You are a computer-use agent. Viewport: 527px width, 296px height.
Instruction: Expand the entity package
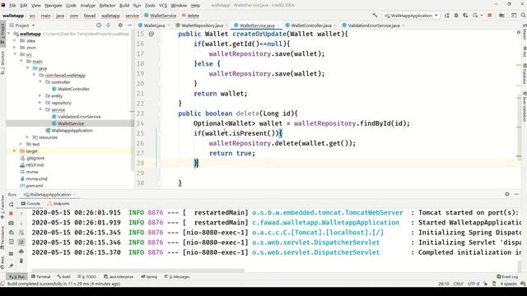[x=40, y=95]
